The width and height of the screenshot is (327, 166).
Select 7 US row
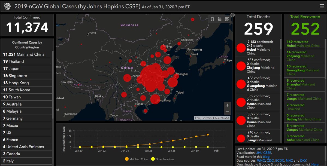tap(26, 132)
